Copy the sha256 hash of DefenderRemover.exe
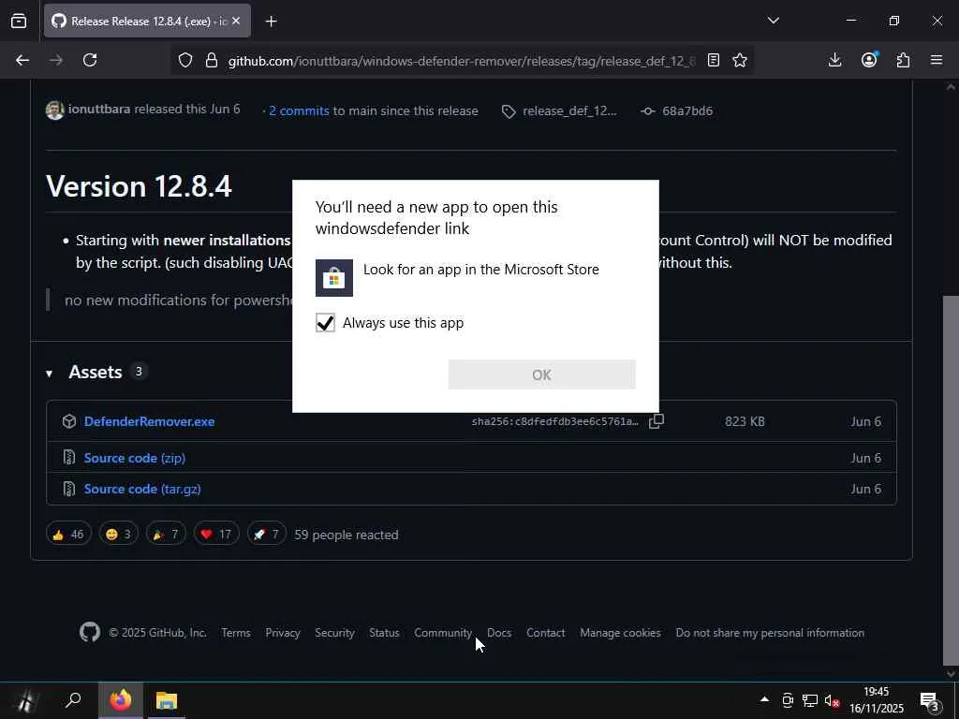959x719 pixels. (x=657, y=421)
